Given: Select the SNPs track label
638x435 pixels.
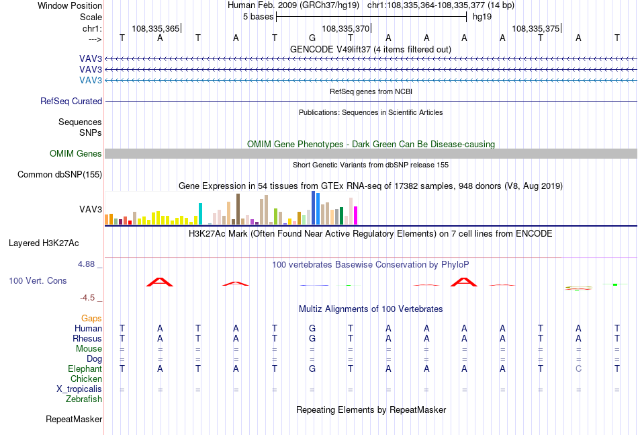Looking at the screenshot, I should point(91,132).
